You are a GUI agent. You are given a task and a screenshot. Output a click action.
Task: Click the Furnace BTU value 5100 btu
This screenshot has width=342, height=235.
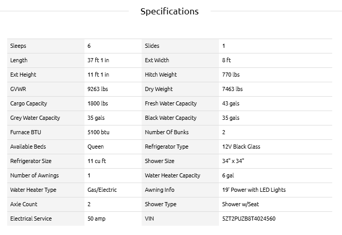pyautogui.click(x=98, y=132)
